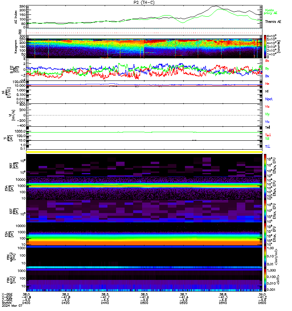292x311 pixels.
Task: Select the 0.001 value on nT color bar
Action: coord(271,290)
